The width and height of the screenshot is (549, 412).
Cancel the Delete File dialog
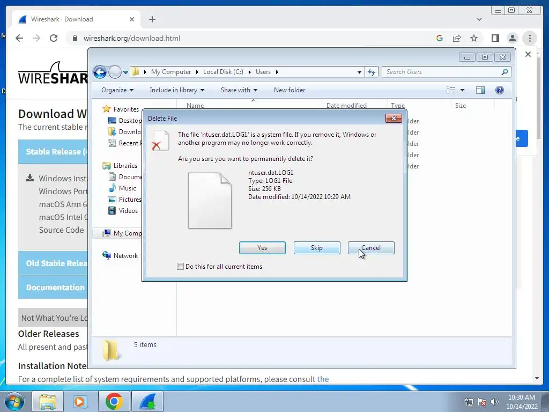[x=371, y=248]
